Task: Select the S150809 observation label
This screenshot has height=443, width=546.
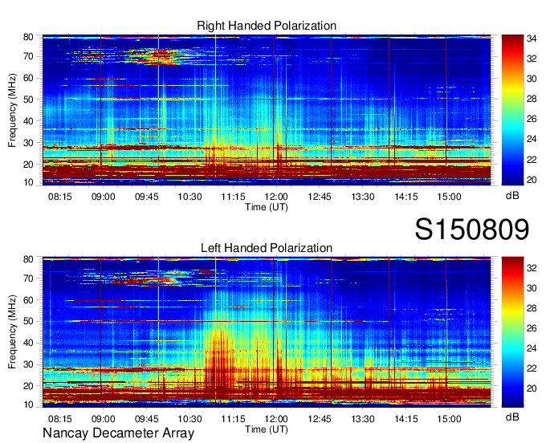Action: pos(472,230)
